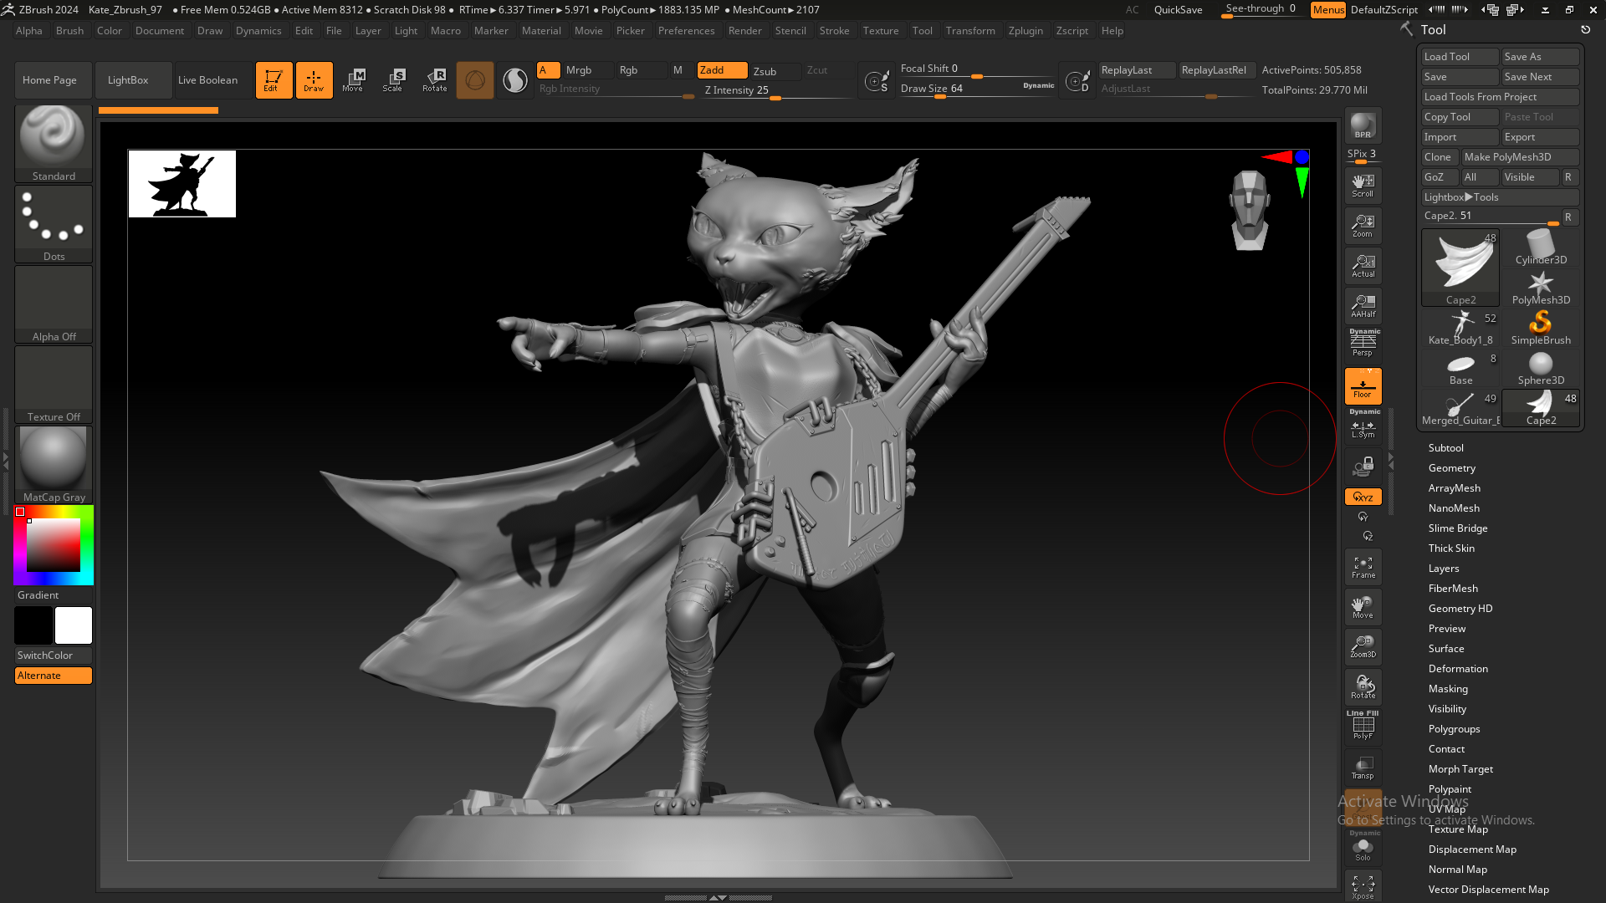Toggle the XYZ rotation mode button
This screenshot has width=1606, height=903.
point(1363,497)
